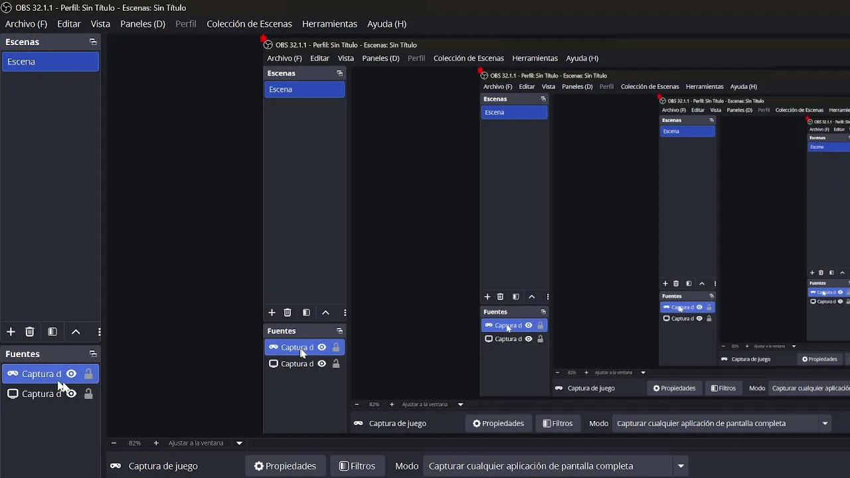Click the mirrored OBS preview thumbnail in the canvas
Viewport: 850px width, 478px height.
click(x=556, y=236)
